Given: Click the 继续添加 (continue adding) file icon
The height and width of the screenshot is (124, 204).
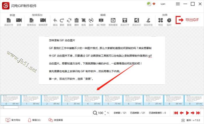Looking at the screenshot, I should [x=31, y=20].
